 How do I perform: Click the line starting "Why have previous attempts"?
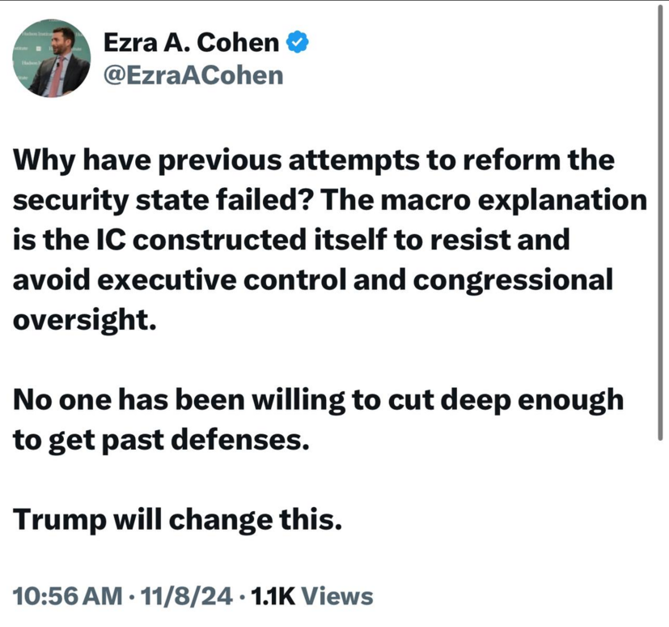(313, 160)
